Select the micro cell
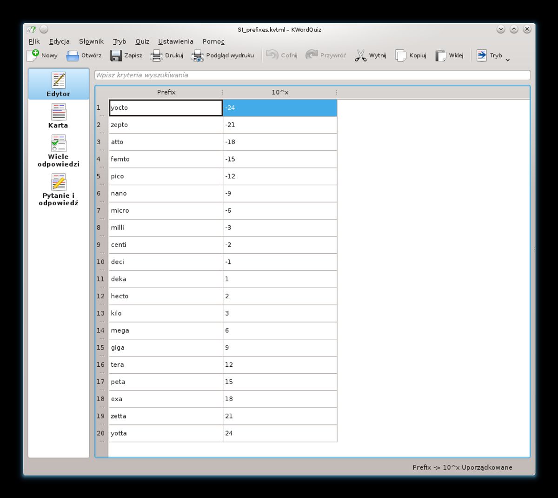The height and width of the screenshot is (498, 558). 166,210
